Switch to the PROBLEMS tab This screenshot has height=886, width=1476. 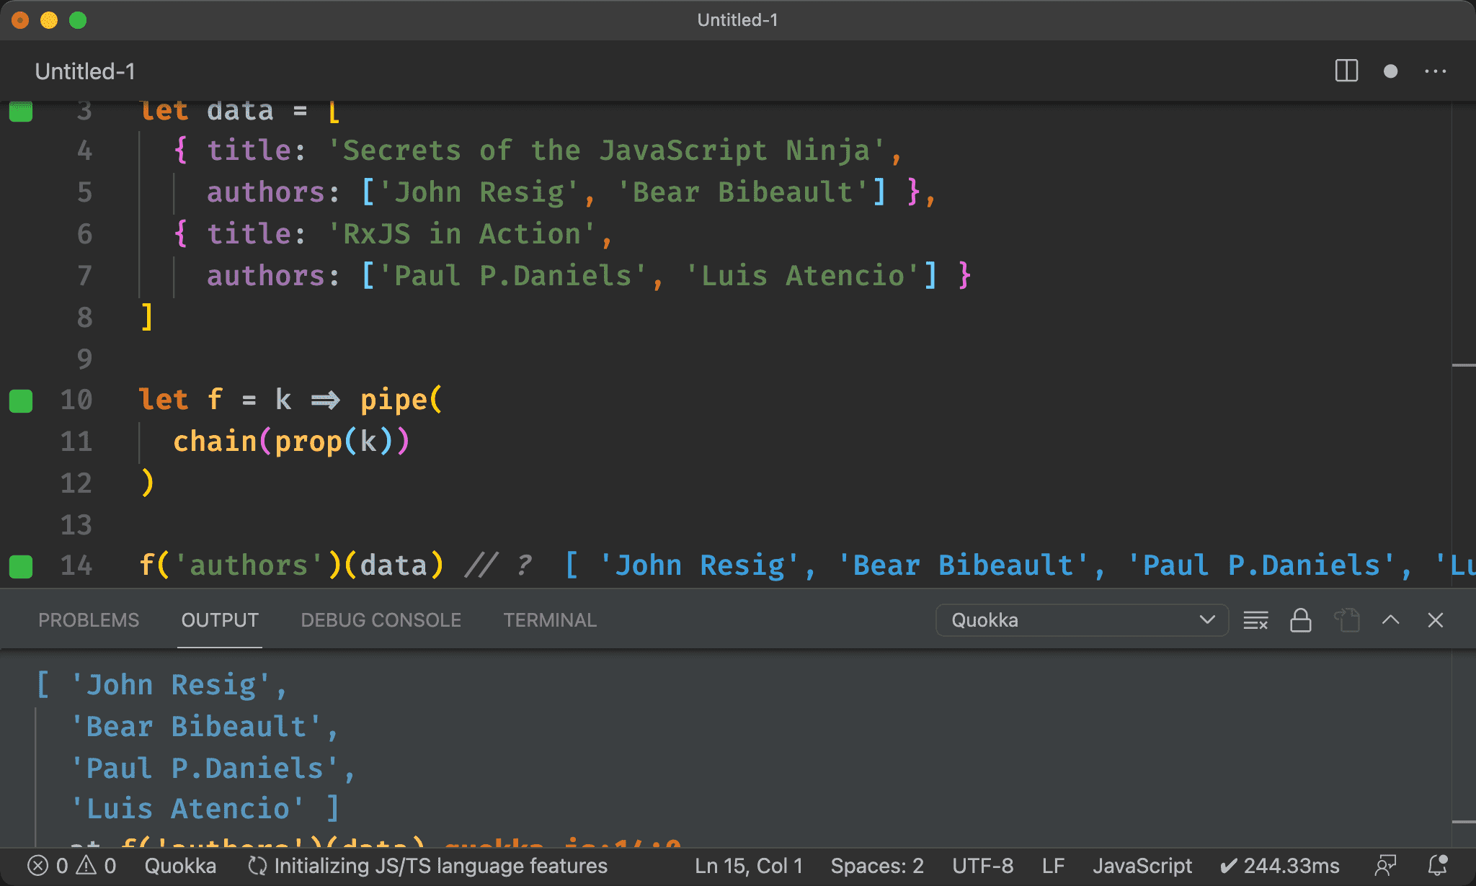pos(89,620)
